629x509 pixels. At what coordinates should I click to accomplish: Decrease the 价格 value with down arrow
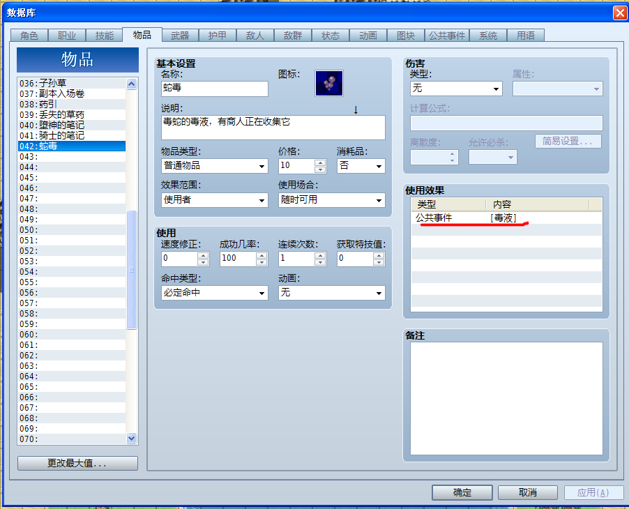(x=320, y=169)
